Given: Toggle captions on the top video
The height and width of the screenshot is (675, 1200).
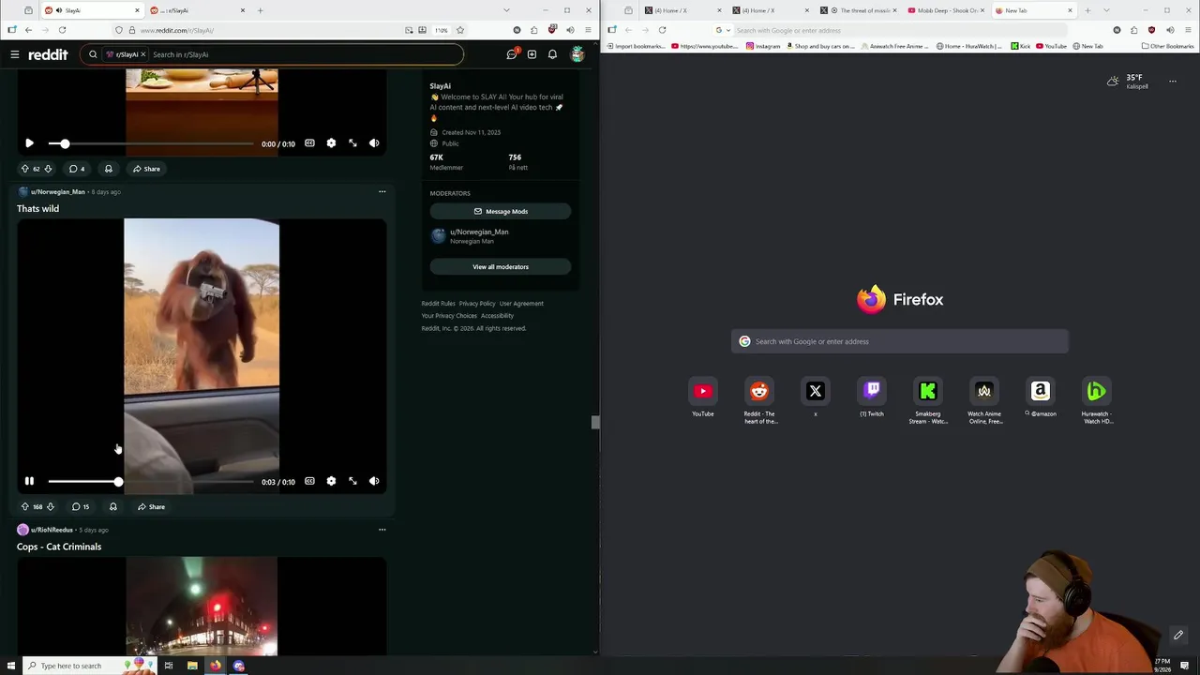Looking at the screenshot, I should click(x=309, y=143).
